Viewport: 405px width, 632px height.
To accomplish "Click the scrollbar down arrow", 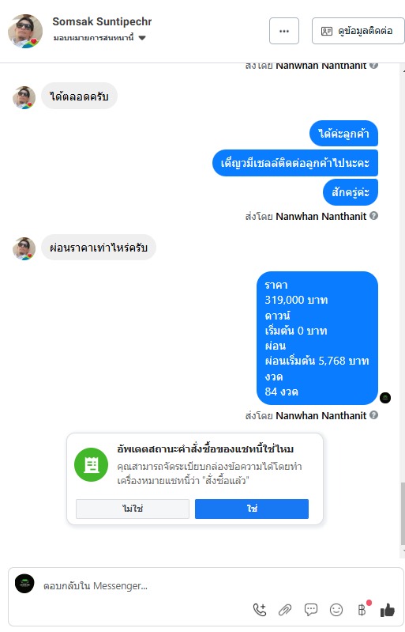I will click(403, 551).
